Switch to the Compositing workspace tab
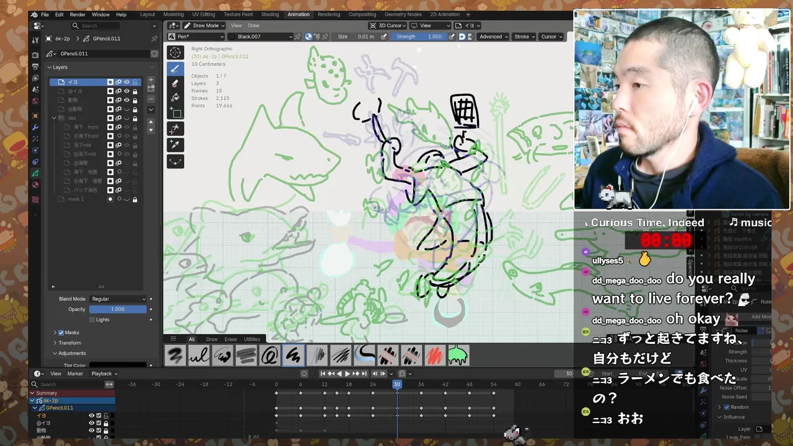The width and height of the screenshot is (793, 446). 362,14
